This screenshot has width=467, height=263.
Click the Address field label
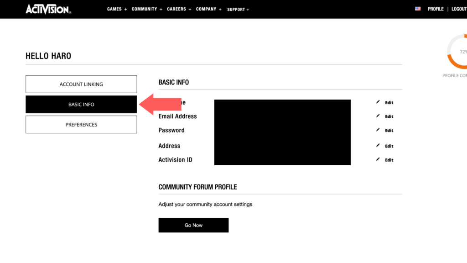[x=169, y=146]
